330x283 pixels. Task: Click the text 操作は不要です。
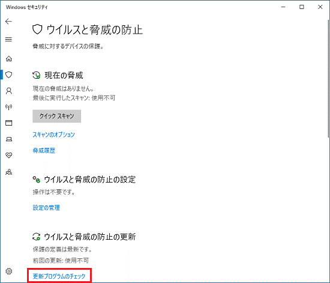[53, 192]
